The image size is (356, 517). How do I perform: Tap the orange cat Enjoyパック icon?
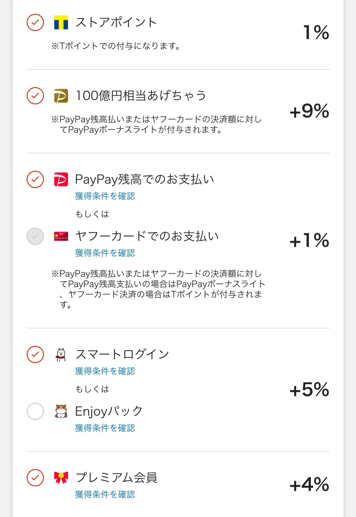click(61, 411)
